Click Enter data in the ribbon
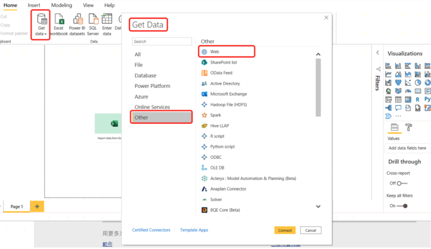The height and width of the screenshot is (249, 431). [x=107, y=24]
